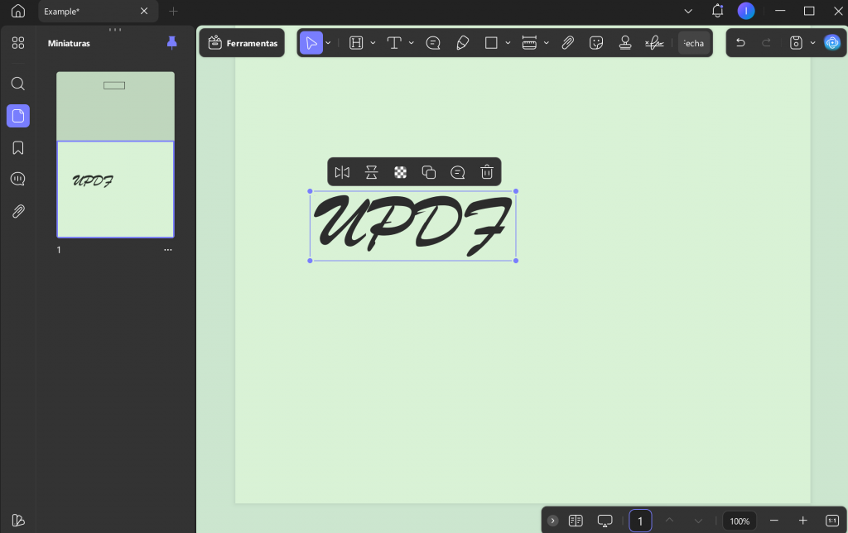Expand the cursor tool dropdown arrow
The image size is (848, 533).
(x=328, y=43)
